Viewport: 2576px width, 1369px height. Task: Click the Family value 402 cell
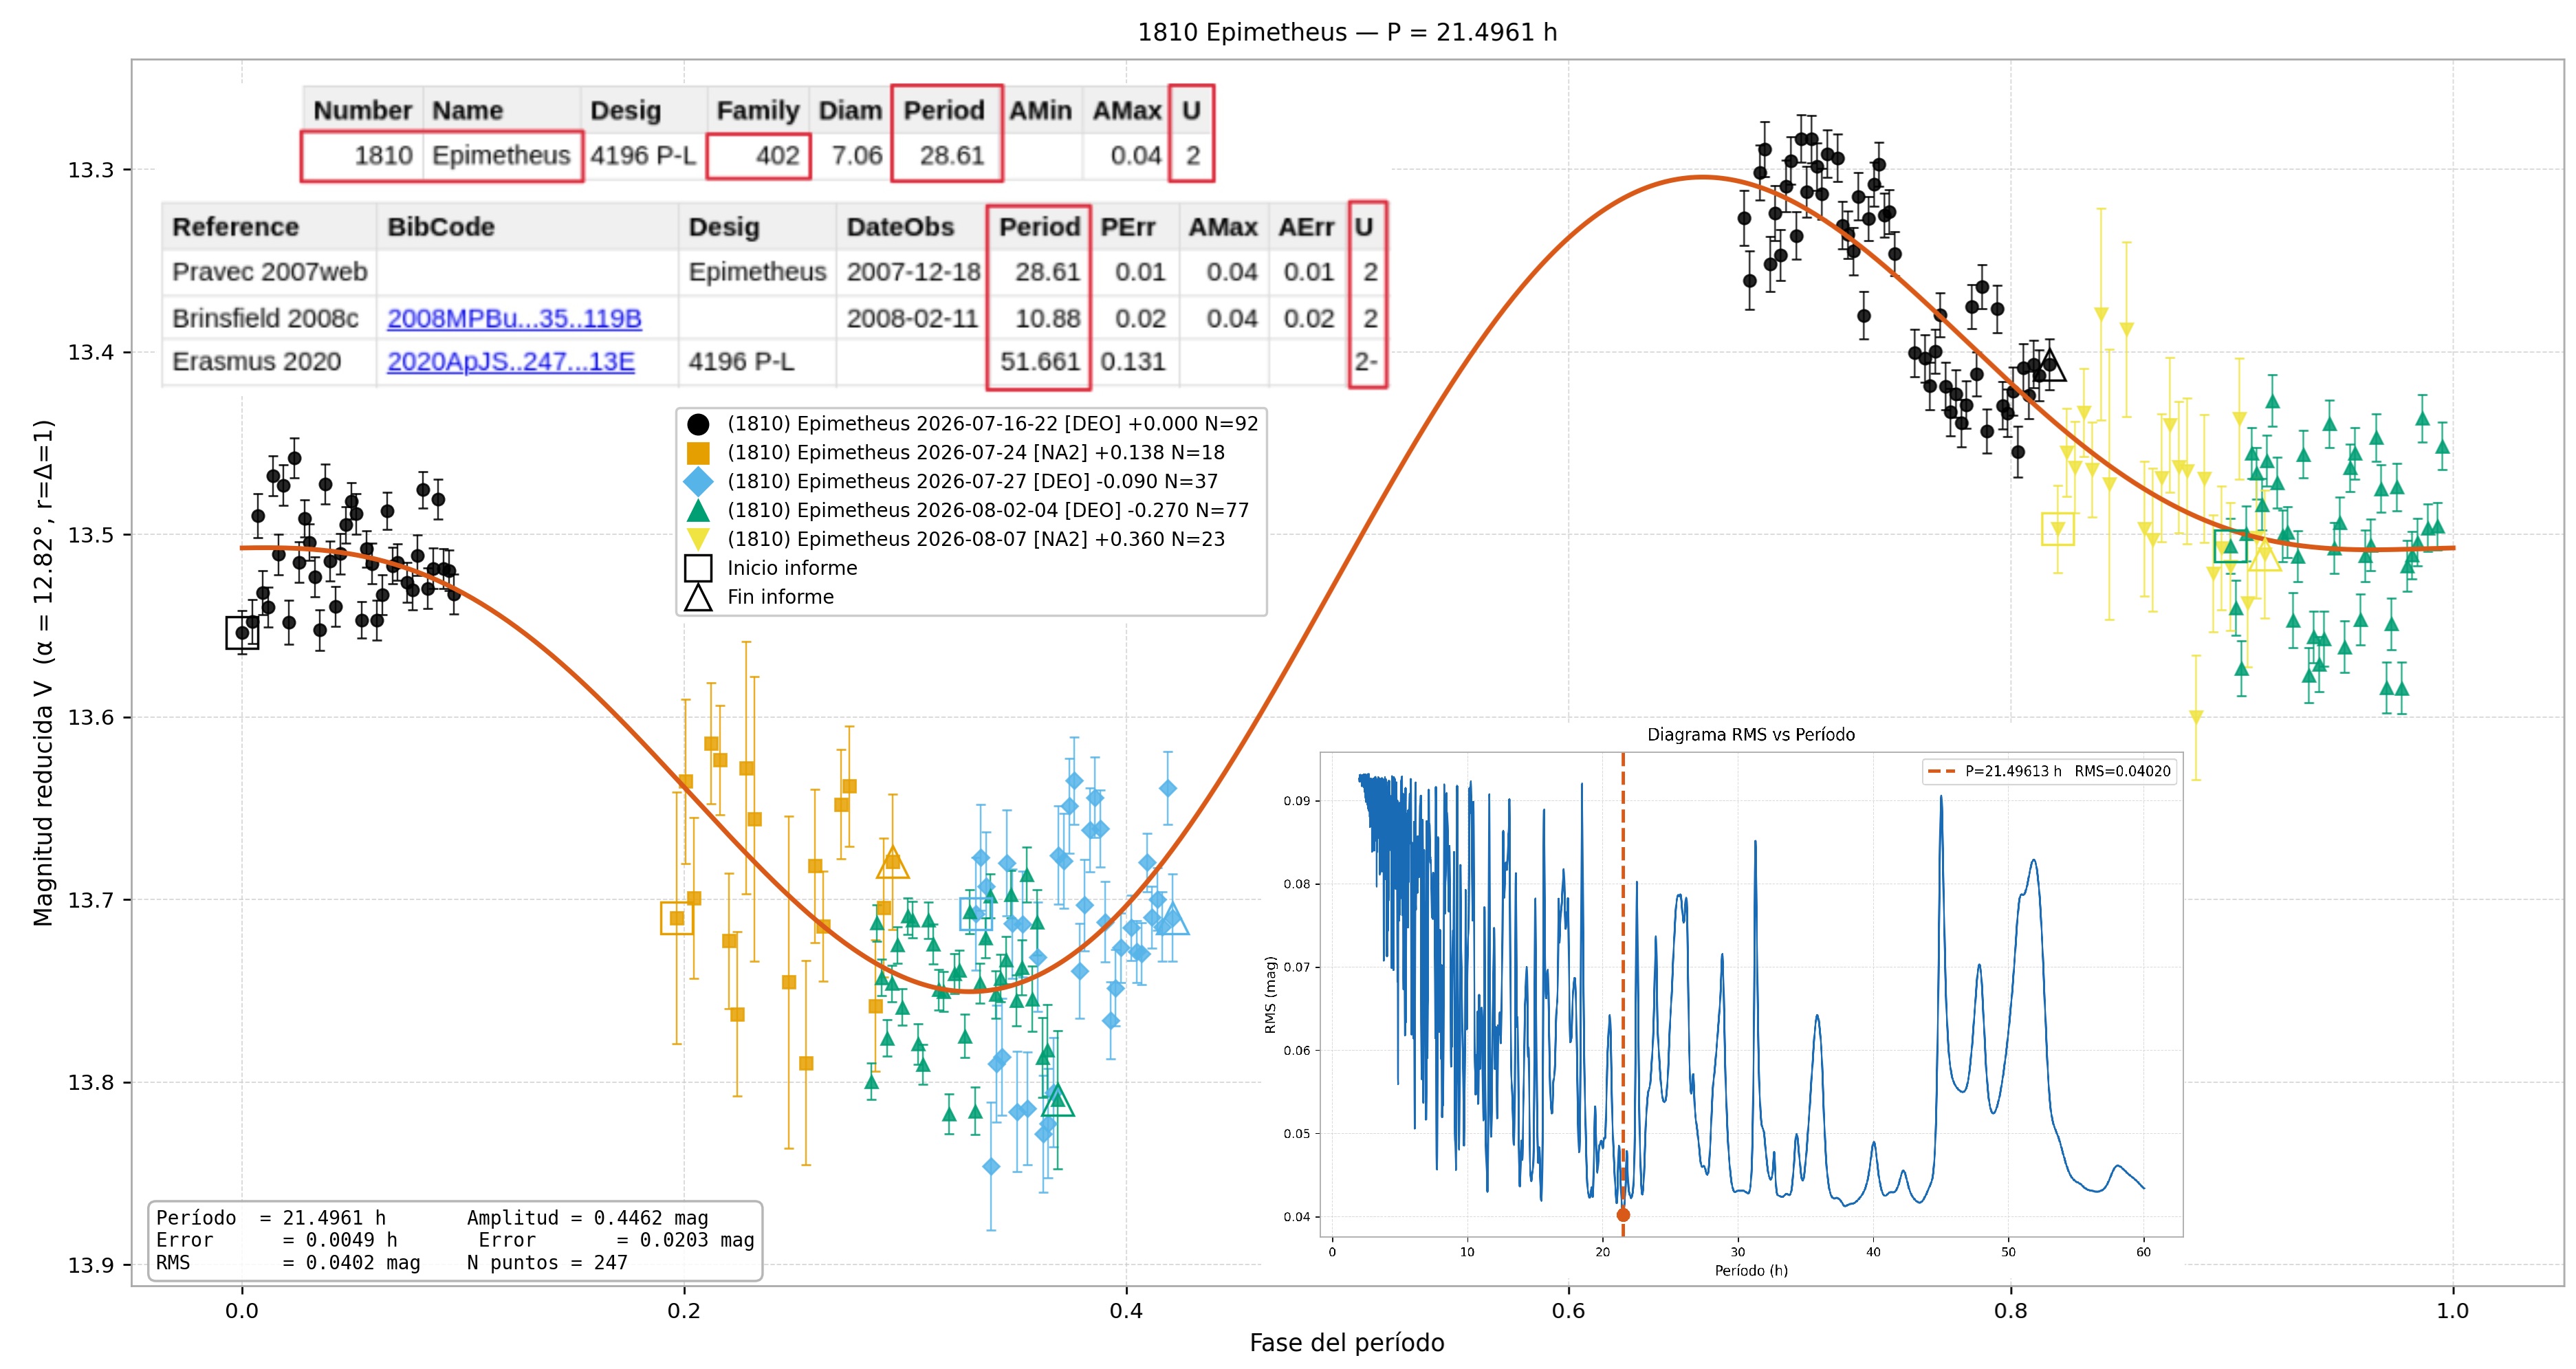pos(758,155)
